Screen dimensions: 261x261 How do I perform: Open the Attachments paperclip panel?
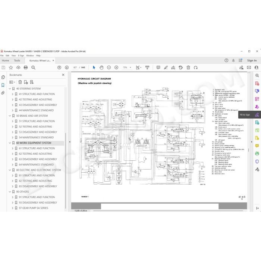(3, 93)
